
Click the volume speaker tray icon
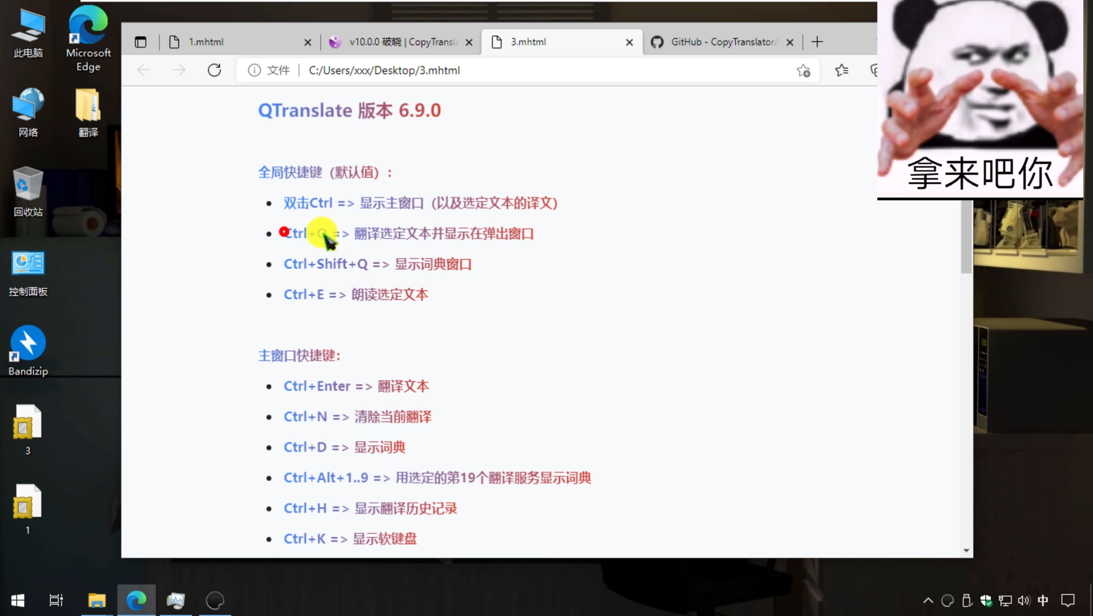coord(1024,600)
